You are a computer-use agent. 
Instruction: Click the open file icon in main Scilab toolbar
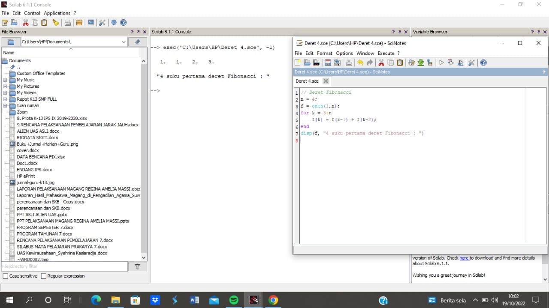14,23
